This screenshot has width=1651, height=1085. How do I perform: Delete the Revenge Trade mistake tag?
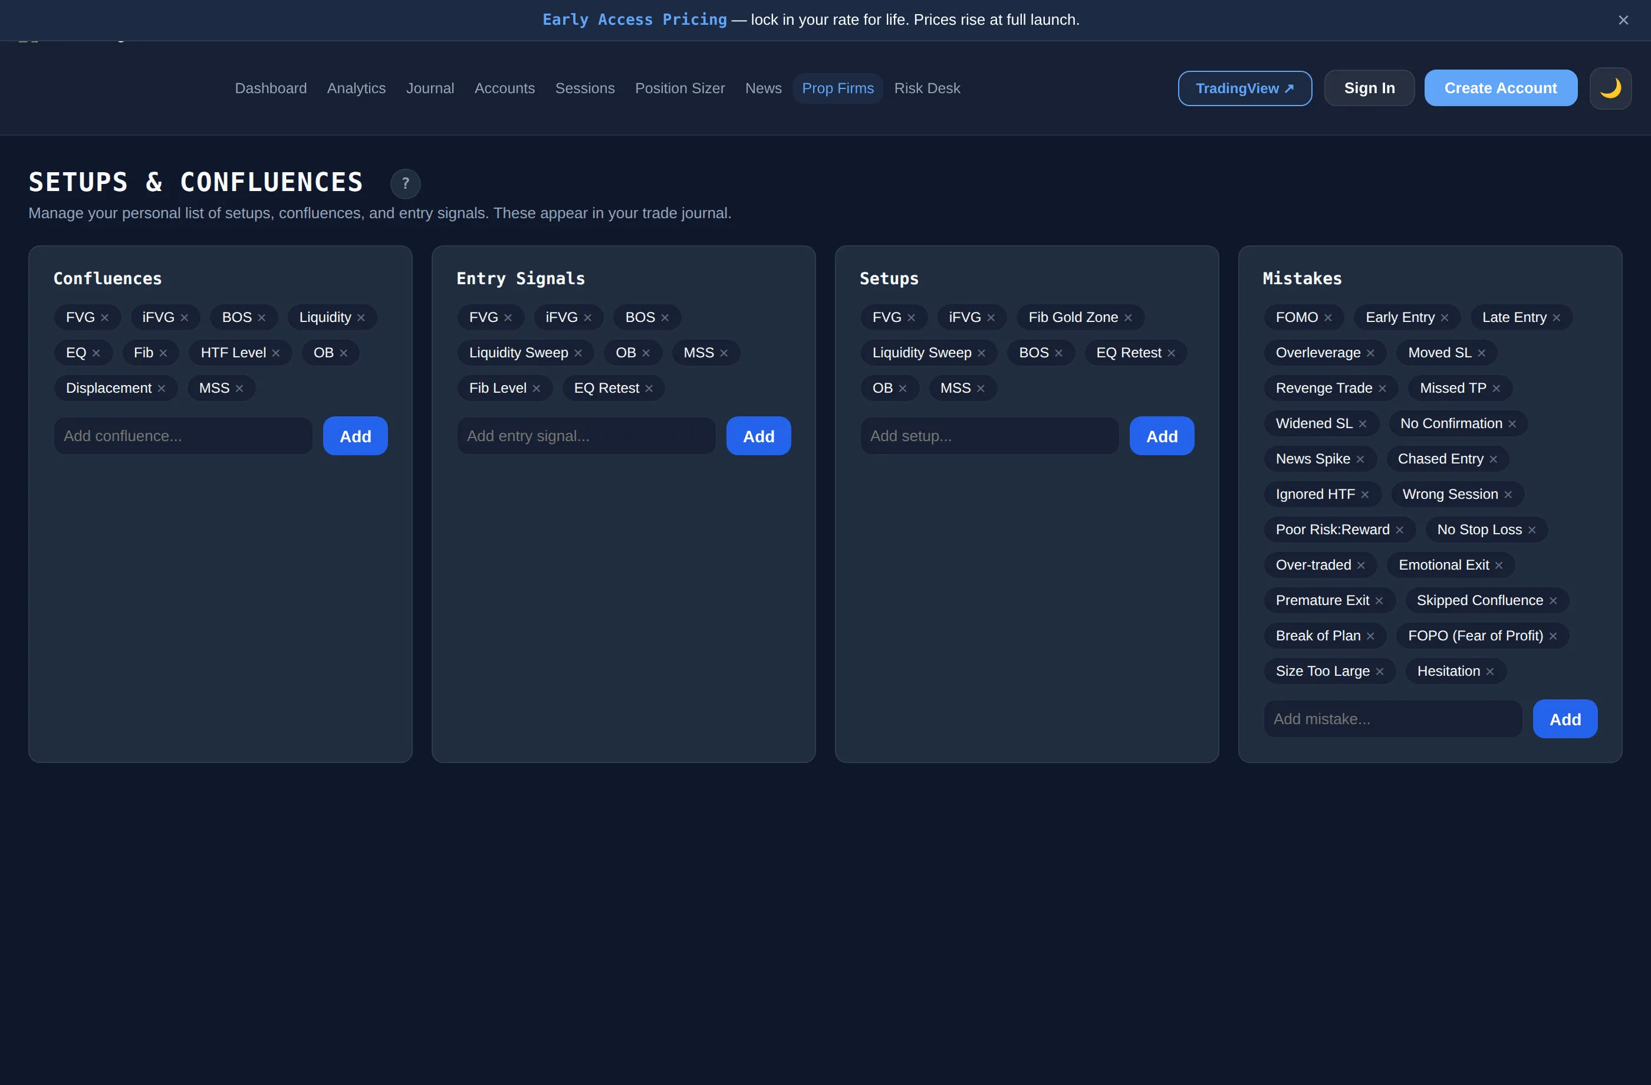pos(1383,389)
